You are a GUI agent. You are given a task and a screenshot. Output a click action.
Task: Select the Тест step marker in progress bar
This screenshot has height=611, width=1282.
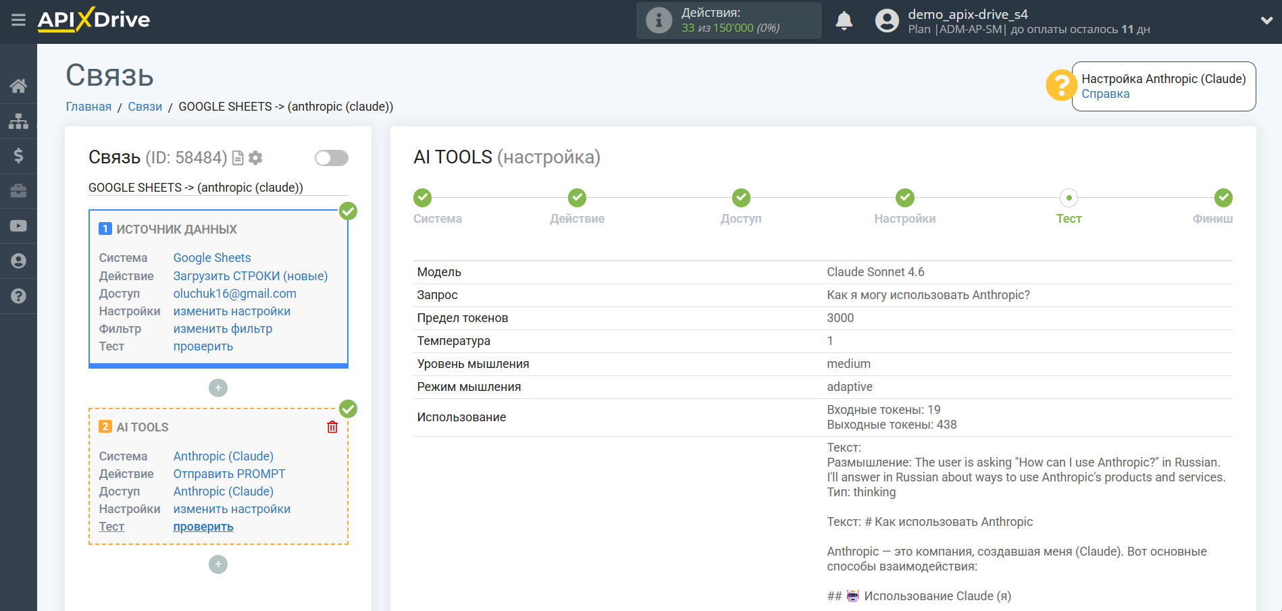(x=1069, y=198)
